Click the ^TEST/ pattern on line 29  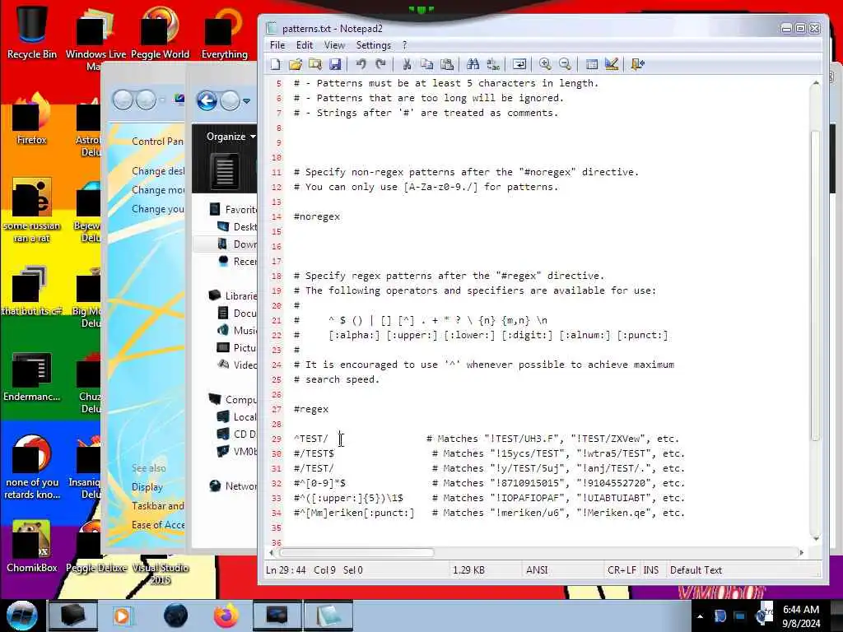tap(310, 439)
